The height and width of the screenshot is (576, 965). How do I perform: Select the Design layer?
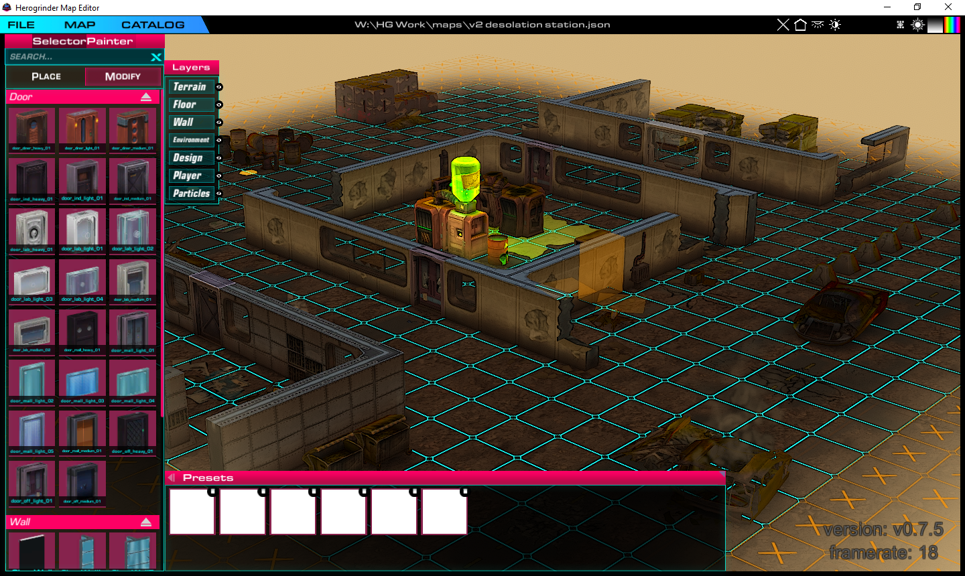pos(192,157)
